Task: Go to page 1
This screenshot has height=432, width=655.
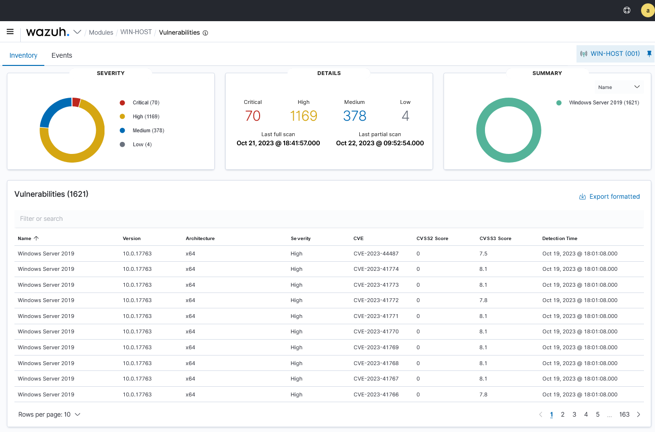Action: point(551,415)
